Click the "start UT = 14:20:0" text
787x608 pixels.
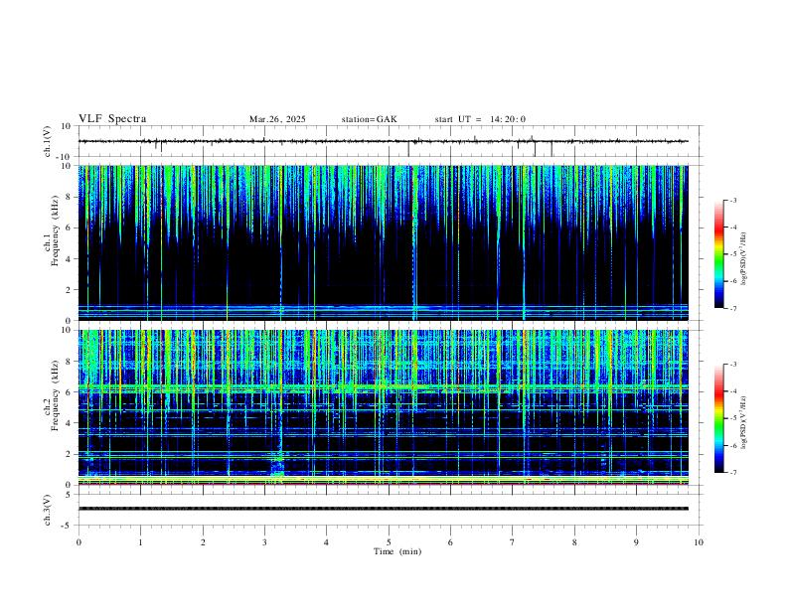pyautogui.click(x=480, y=119)
